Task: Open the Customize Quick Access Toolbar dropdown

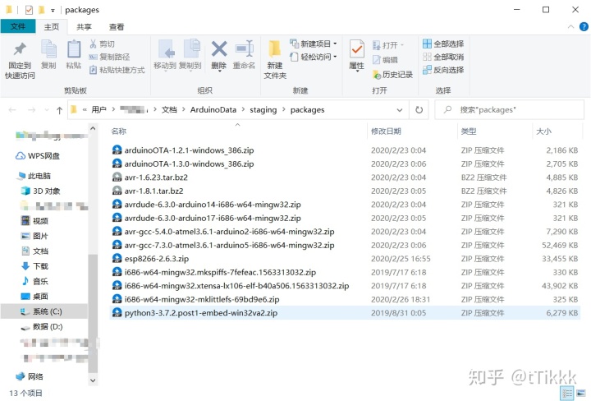Action: [x=53, y=11]
